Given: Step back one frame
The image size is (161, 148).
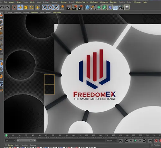Looking at the screenshot, I should (x=131, y=141).
